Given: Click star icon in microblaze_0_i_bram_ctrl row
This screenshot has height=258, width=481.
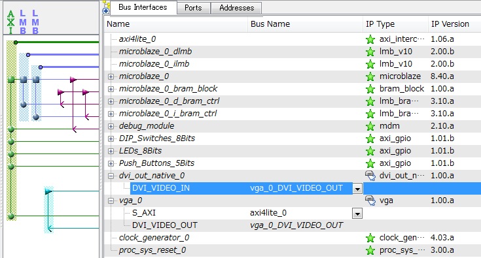Looking at the screenshot, I should (x=370, y=114).
